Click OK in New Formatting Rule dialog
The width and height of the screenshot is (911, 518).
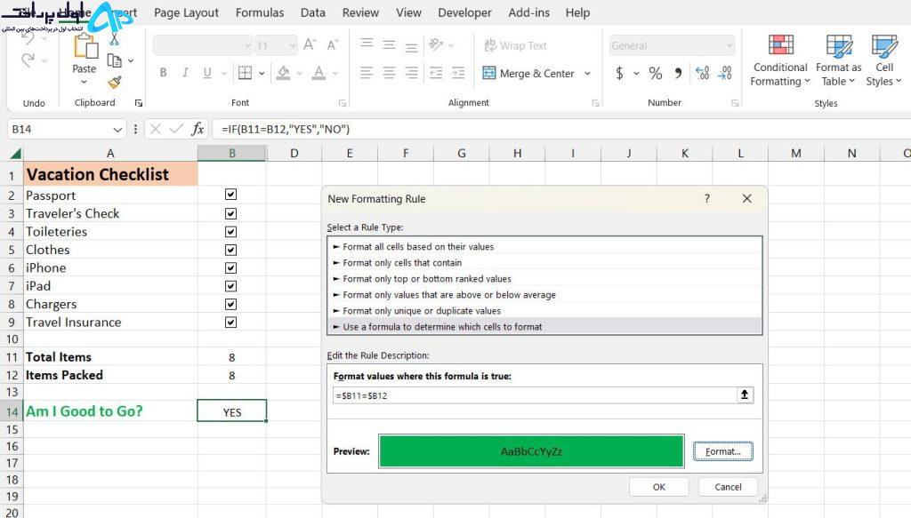pos(659,487)
